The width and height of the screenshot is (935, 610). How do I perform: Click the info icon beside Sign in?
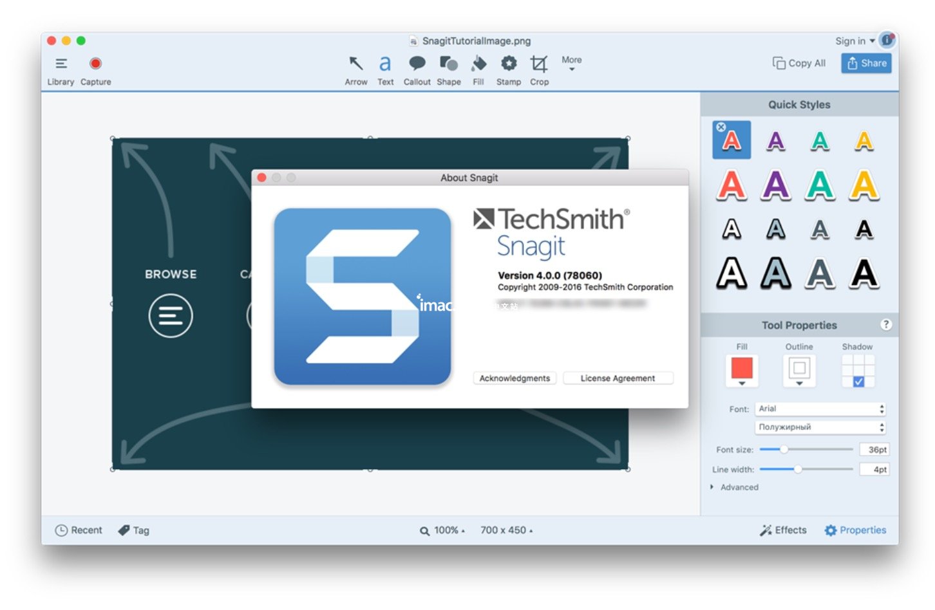[887, 40]
